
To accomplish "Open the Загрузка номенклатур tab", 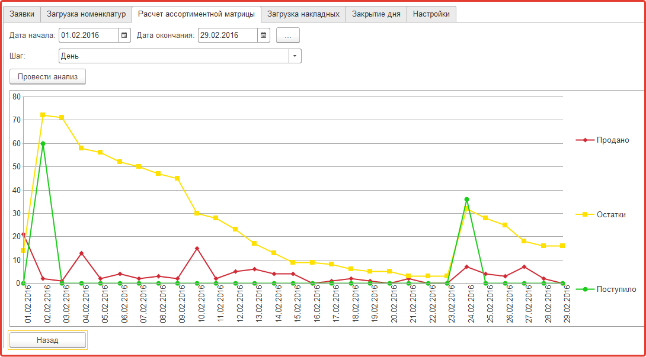I will click(x=86, y=14).
